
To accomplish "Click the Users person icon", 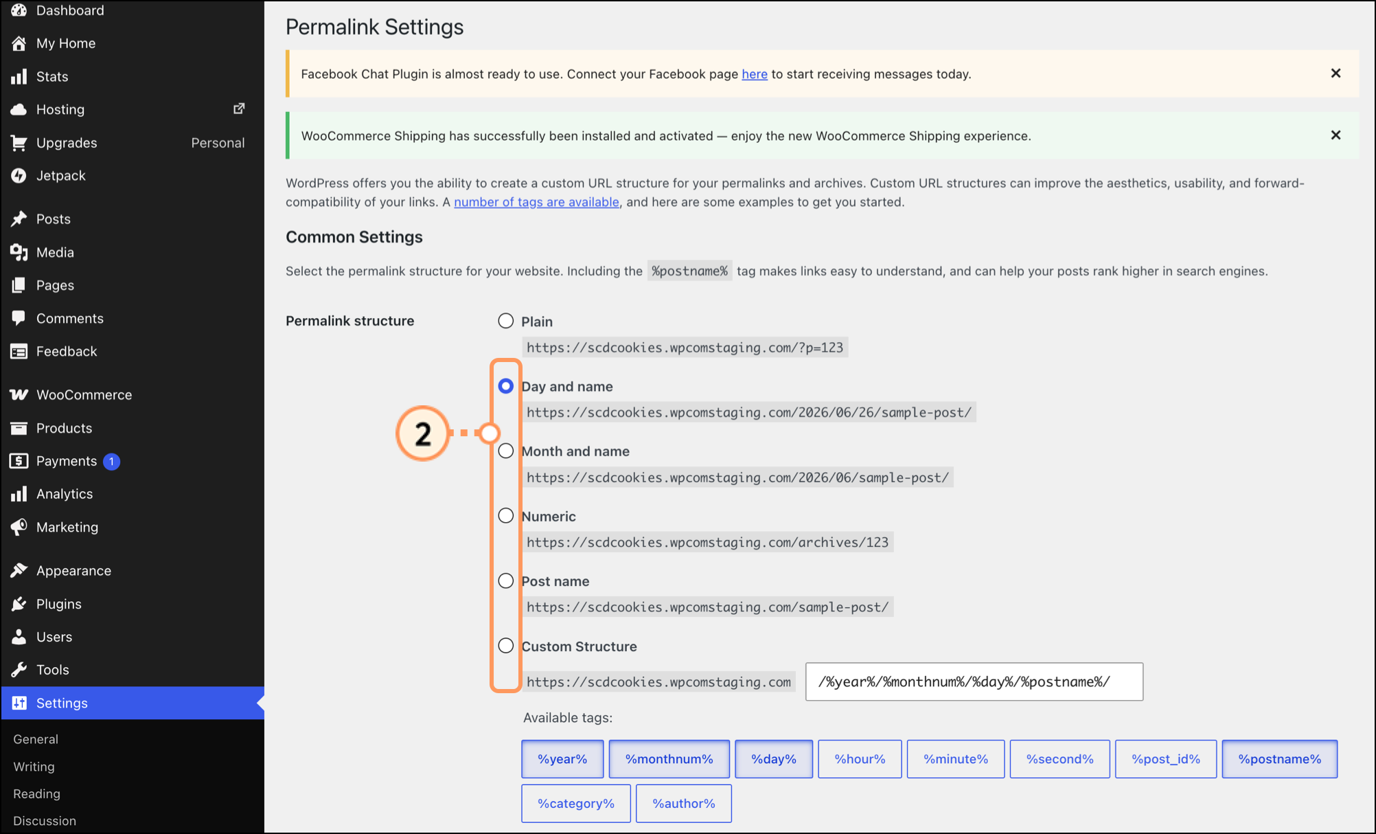I will pos(19,637).
